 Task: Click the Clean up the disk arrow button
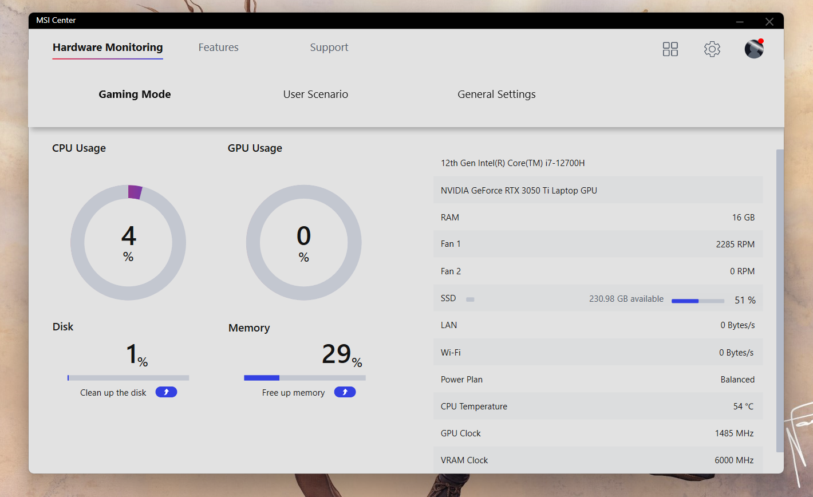pyautogui.click(x=166, y=392)
